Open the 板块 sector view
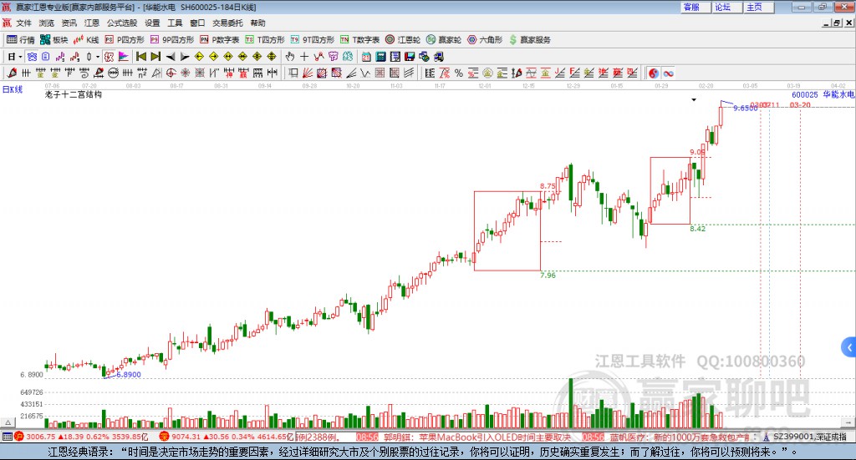The image size is (856, 460). click(53, 40)
